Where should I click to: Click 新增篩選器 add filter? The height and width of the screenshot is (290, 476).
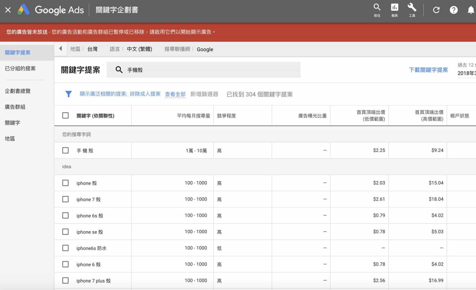(x=204, y=94)
